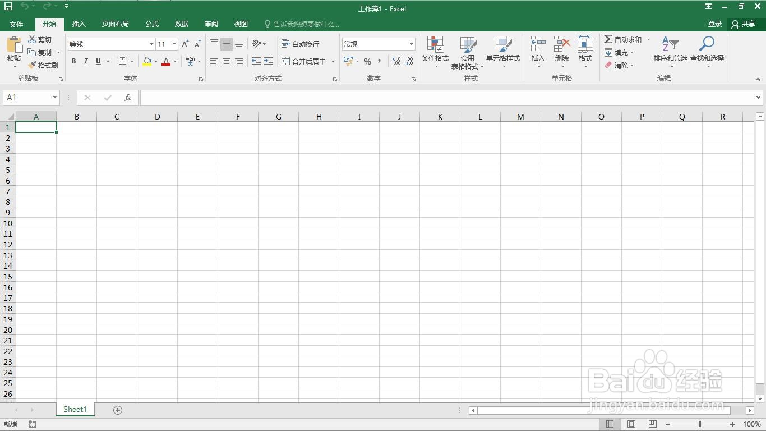766x431 pixels.
Task: Open Conditional Formatting (条件格式)
Action: pos(435,52)
